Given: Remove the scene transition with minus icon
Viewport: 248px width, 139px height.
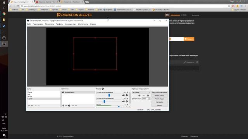Looking at the screenshot, I should coord(144,95).
